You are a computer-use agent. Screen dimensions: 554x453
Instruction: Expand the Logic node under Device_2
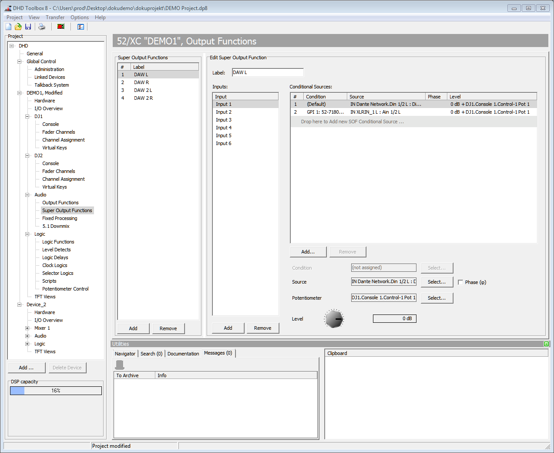point(27,344)
